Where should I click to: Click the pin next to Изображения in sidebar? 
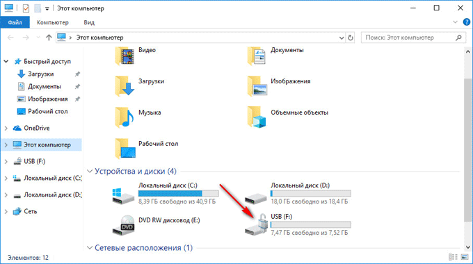click(x=77, y=99)
